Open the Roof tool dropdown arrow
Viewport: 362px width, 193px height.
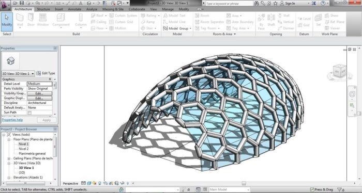105,15
